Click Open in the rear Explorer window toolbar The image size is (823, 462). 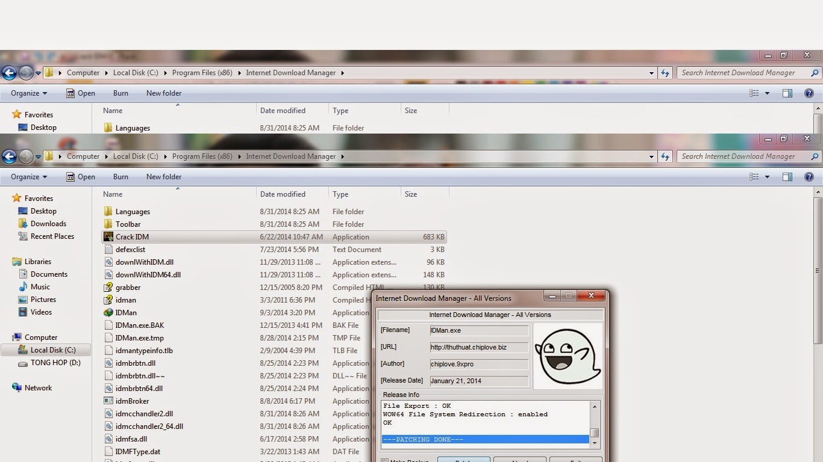coord(80,93)
